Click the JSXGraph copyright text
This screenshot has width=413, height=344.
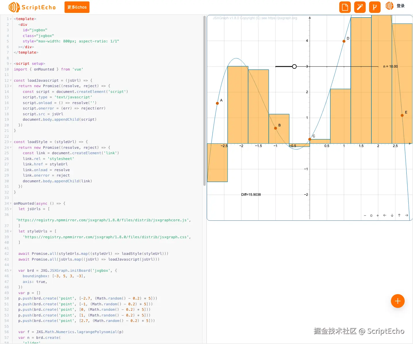click(x=255, y=18)
